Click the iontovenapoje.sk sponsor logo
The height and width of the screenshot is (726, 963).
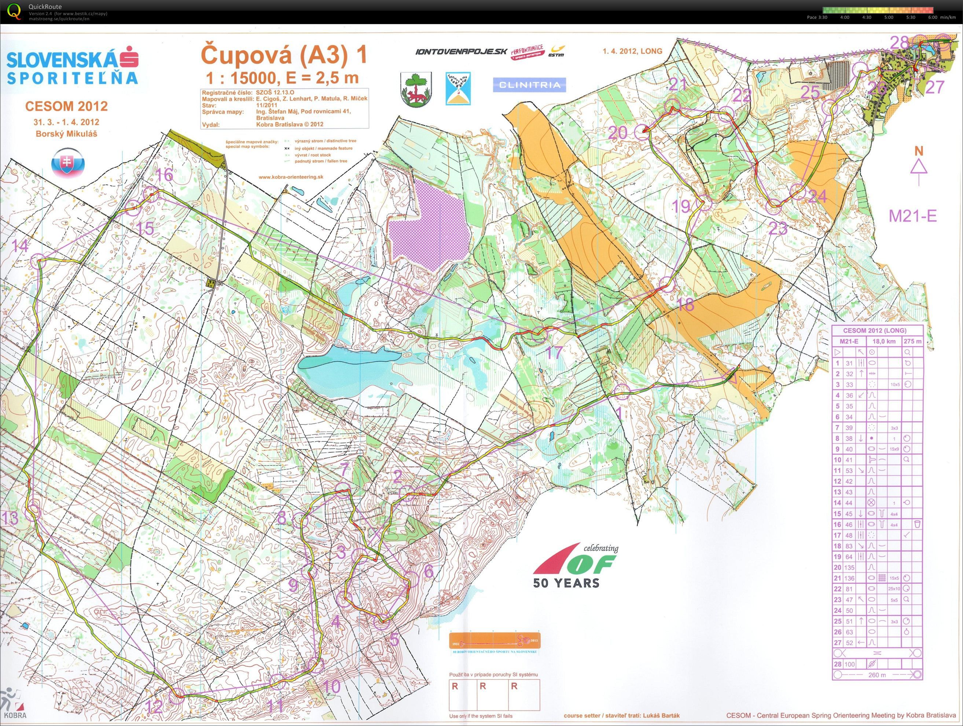(462, 52)
